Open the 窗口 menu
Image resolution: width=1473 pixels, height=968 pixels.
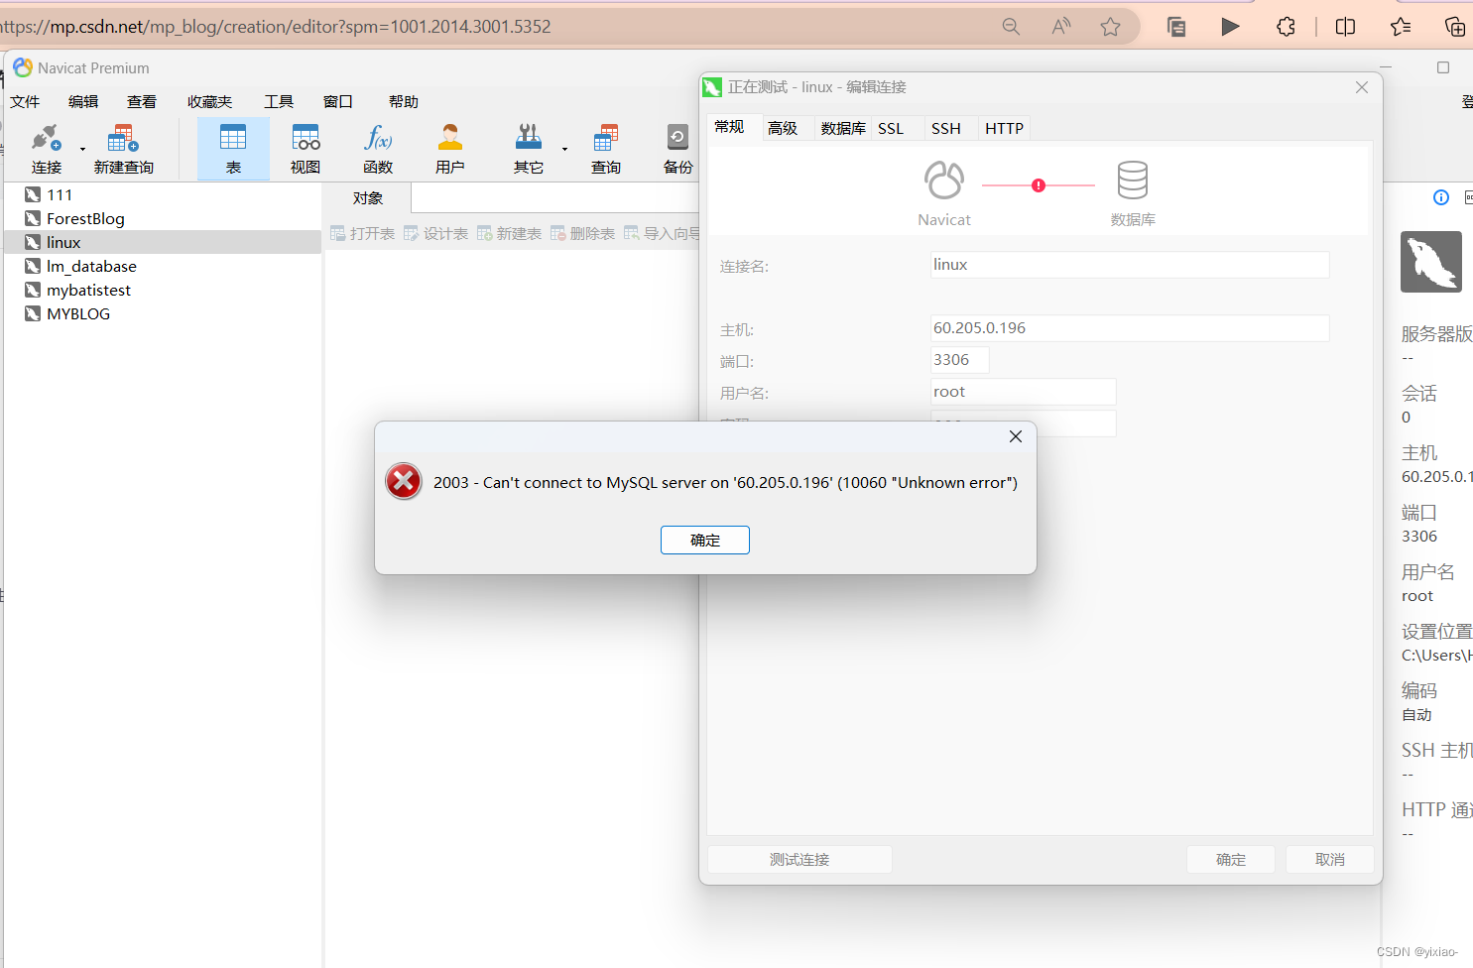coord(338,101)
